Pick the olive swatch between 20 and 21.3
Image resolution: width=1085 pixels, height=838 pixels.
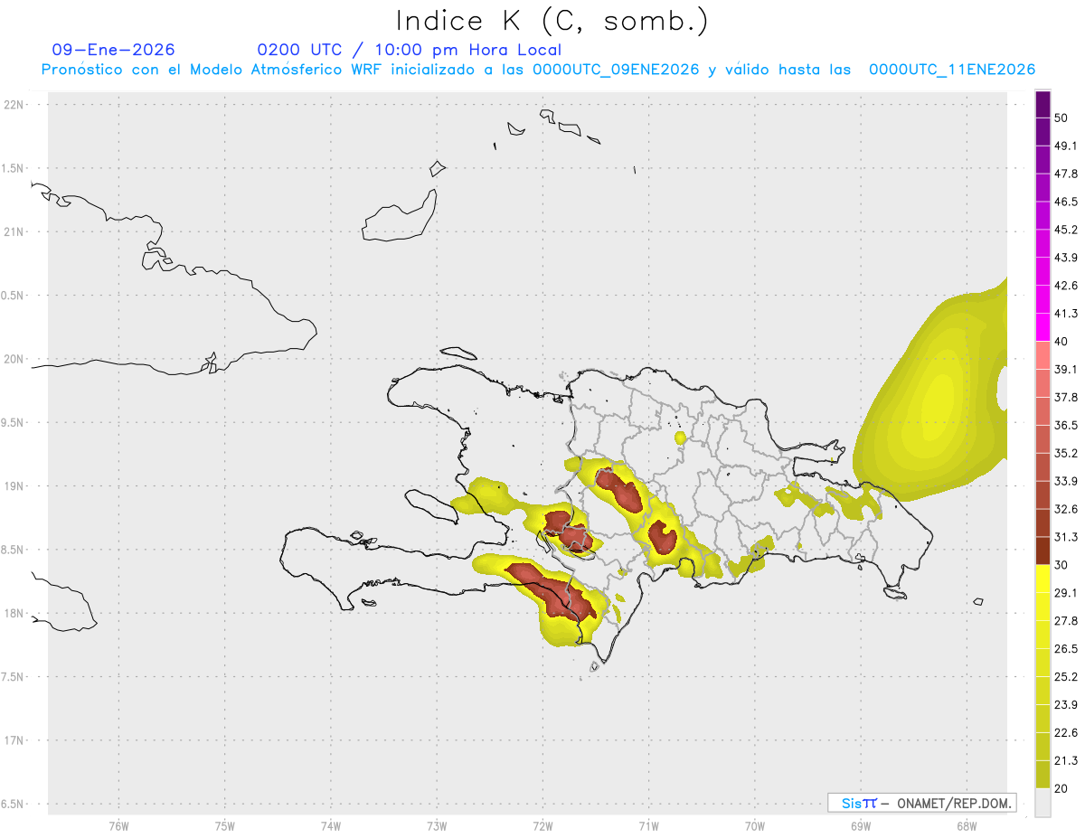click(x=1043, y=774)
